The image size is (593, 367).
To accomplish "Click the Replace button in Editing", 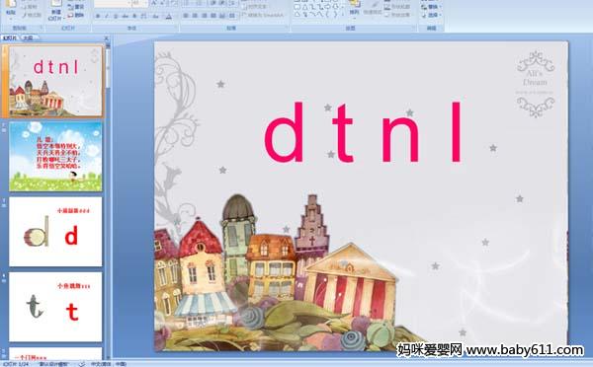I will (432, 7).
